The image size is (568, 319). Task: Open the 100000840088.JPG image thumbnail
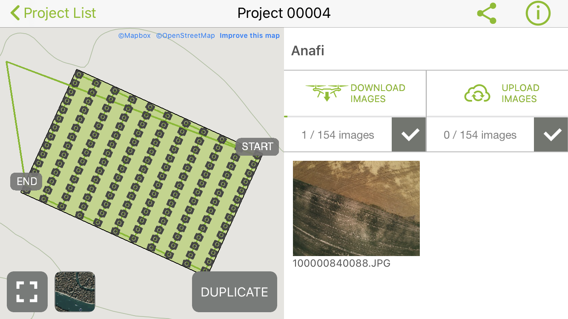[x=356, y=208]
